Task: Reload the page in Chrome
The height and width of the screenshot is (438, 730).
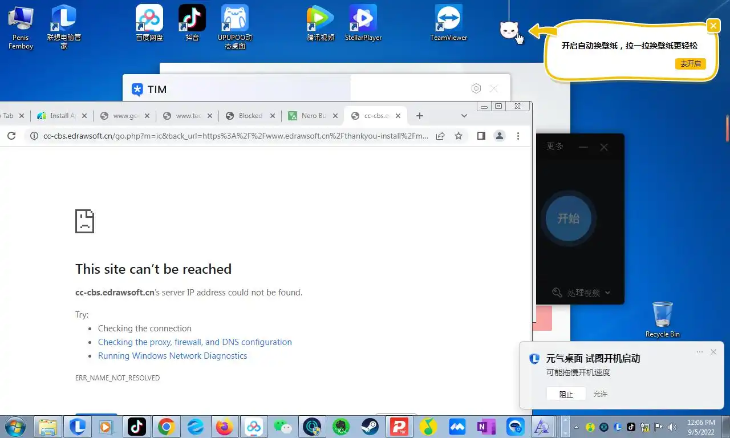Action: pos(11,136)
